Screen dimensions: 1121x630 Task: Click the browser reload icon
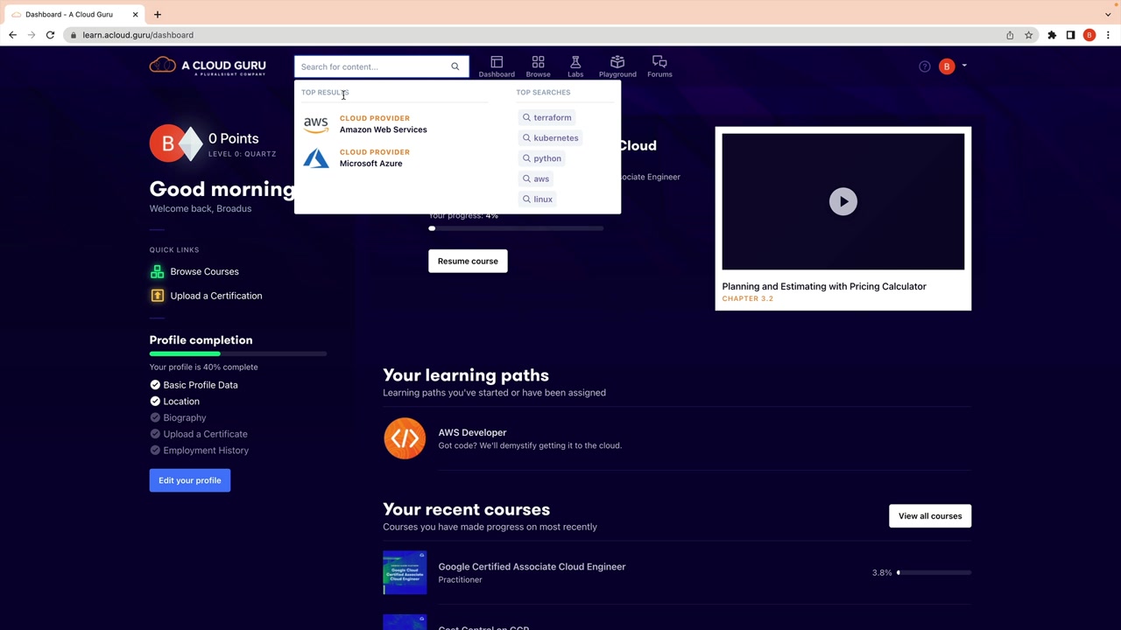(50, 35)
